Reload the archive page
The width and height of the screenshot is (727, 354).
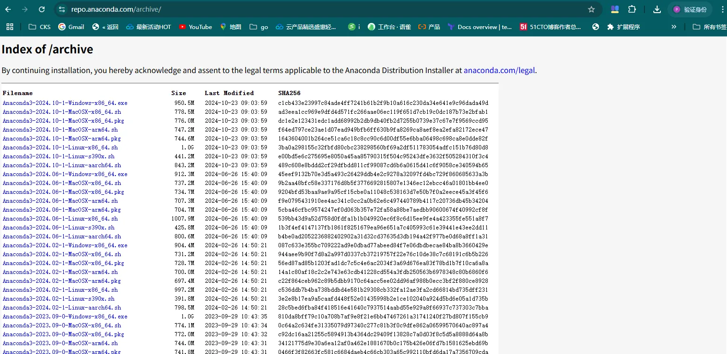(42, 9)
